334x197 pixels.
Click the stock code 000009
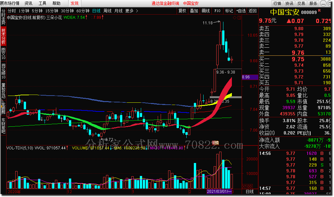[309, 13]
